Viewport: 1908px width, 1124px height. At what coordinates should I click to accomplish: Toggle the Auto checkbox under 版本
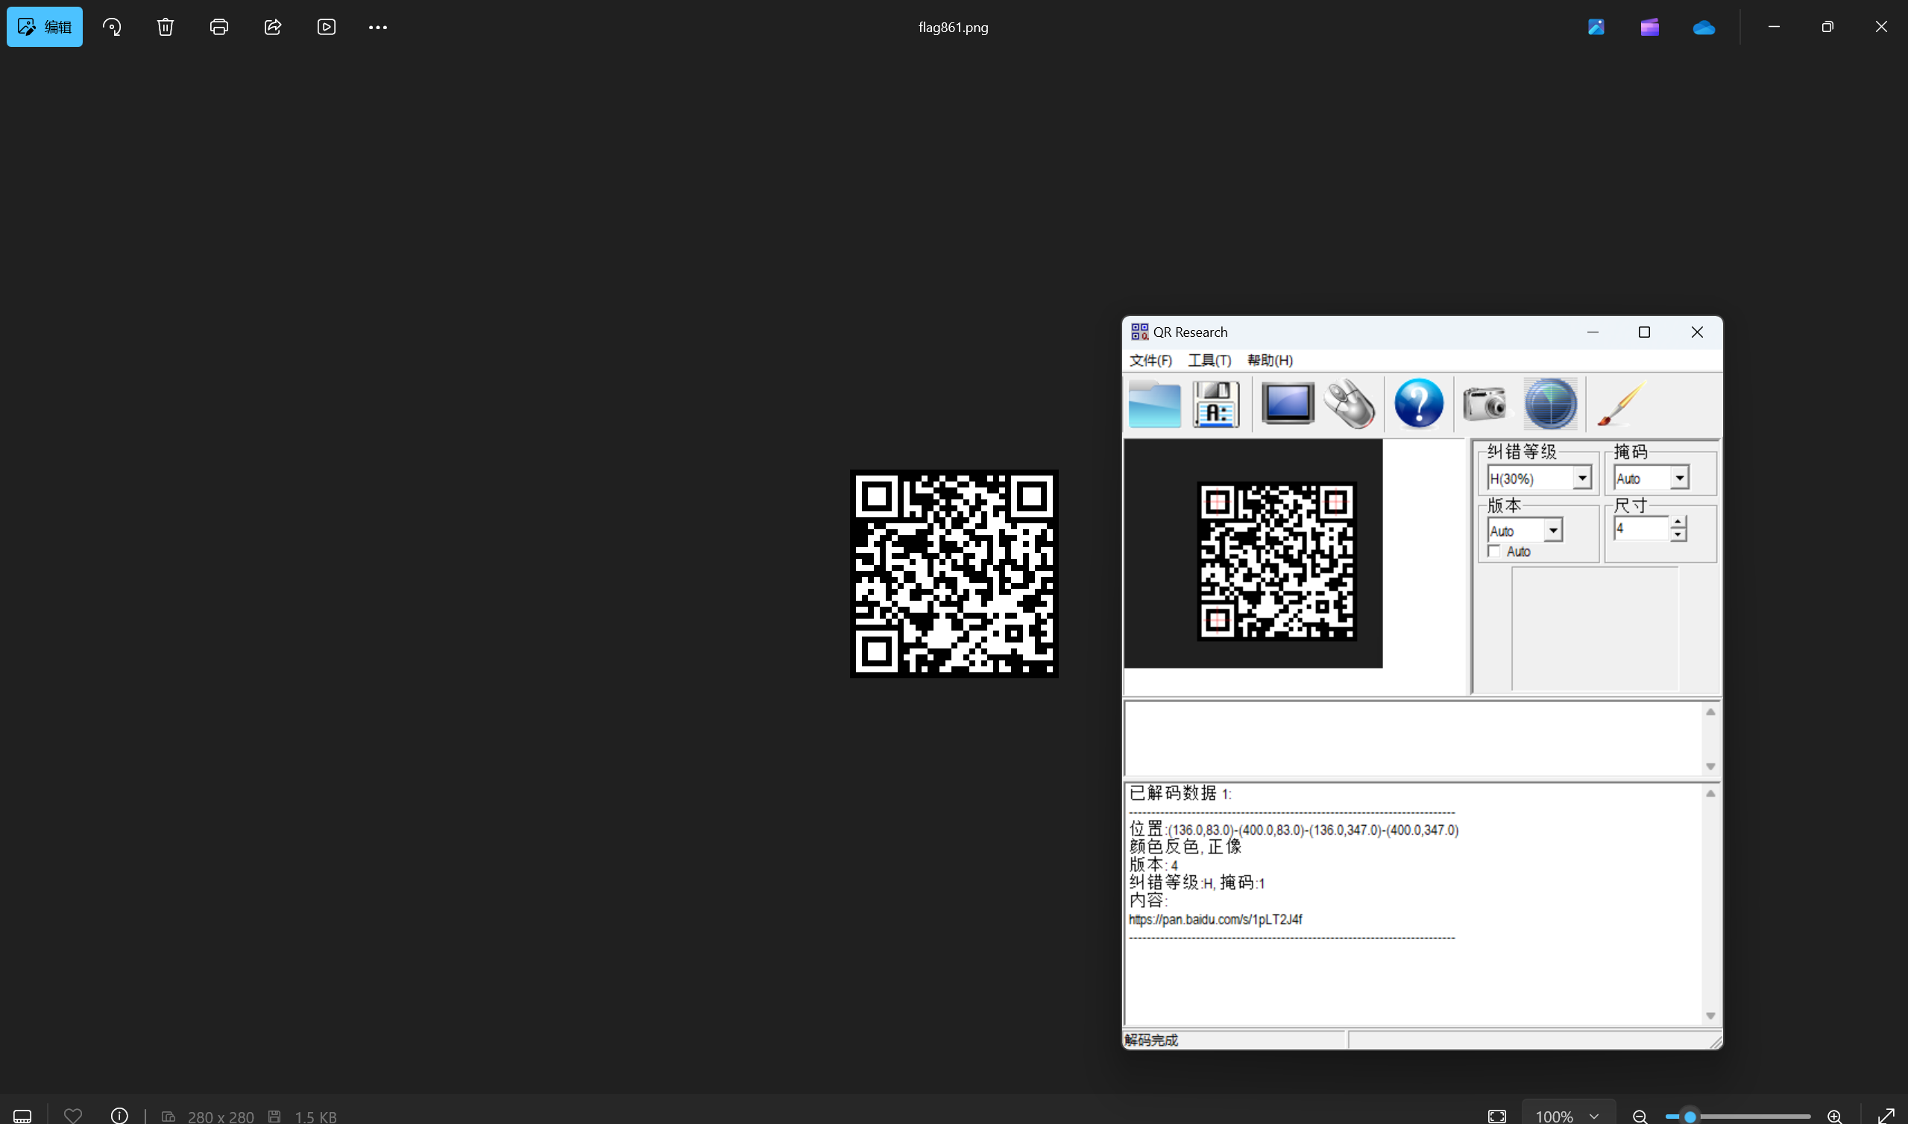[1493, 552]
